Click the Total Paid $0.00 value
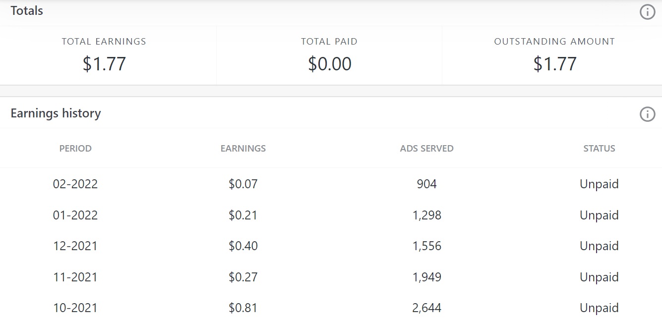The height and width of the screenshot is (320, 662). (x=329, y=64)
